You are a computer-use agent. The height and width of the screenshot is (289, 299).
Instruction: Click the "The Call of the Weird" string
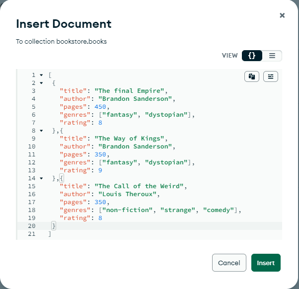tap(139, 186)
